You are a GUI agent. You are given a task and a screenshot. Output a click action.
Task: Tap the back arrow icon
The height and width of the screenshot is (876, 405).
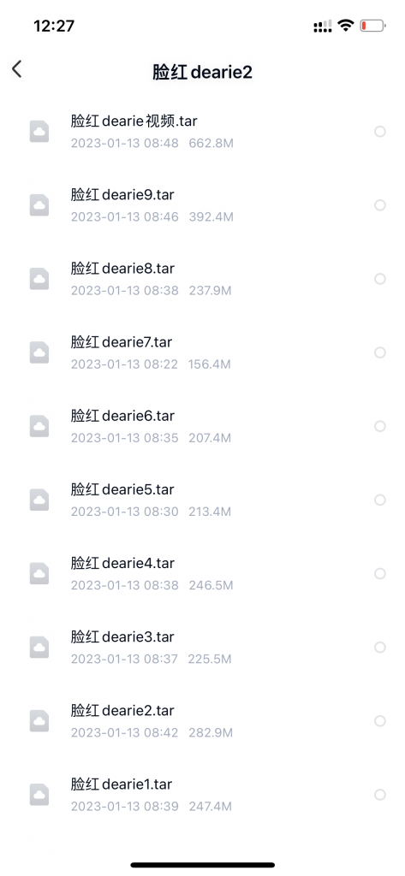tap(17, 69)
